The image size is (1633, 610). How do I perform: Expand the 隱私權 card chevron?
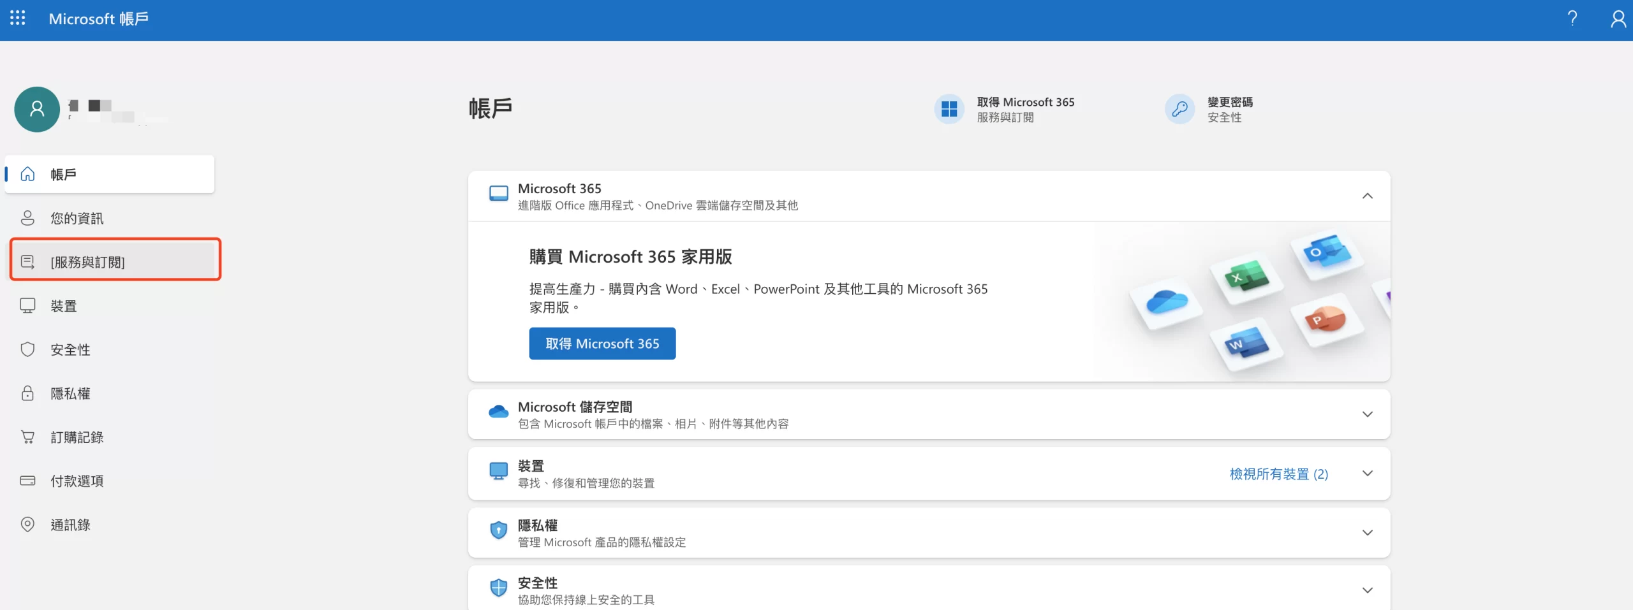(1367, 533)
